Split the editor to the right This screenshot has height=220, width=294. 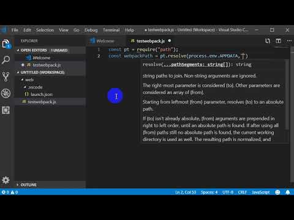(278, 41)
